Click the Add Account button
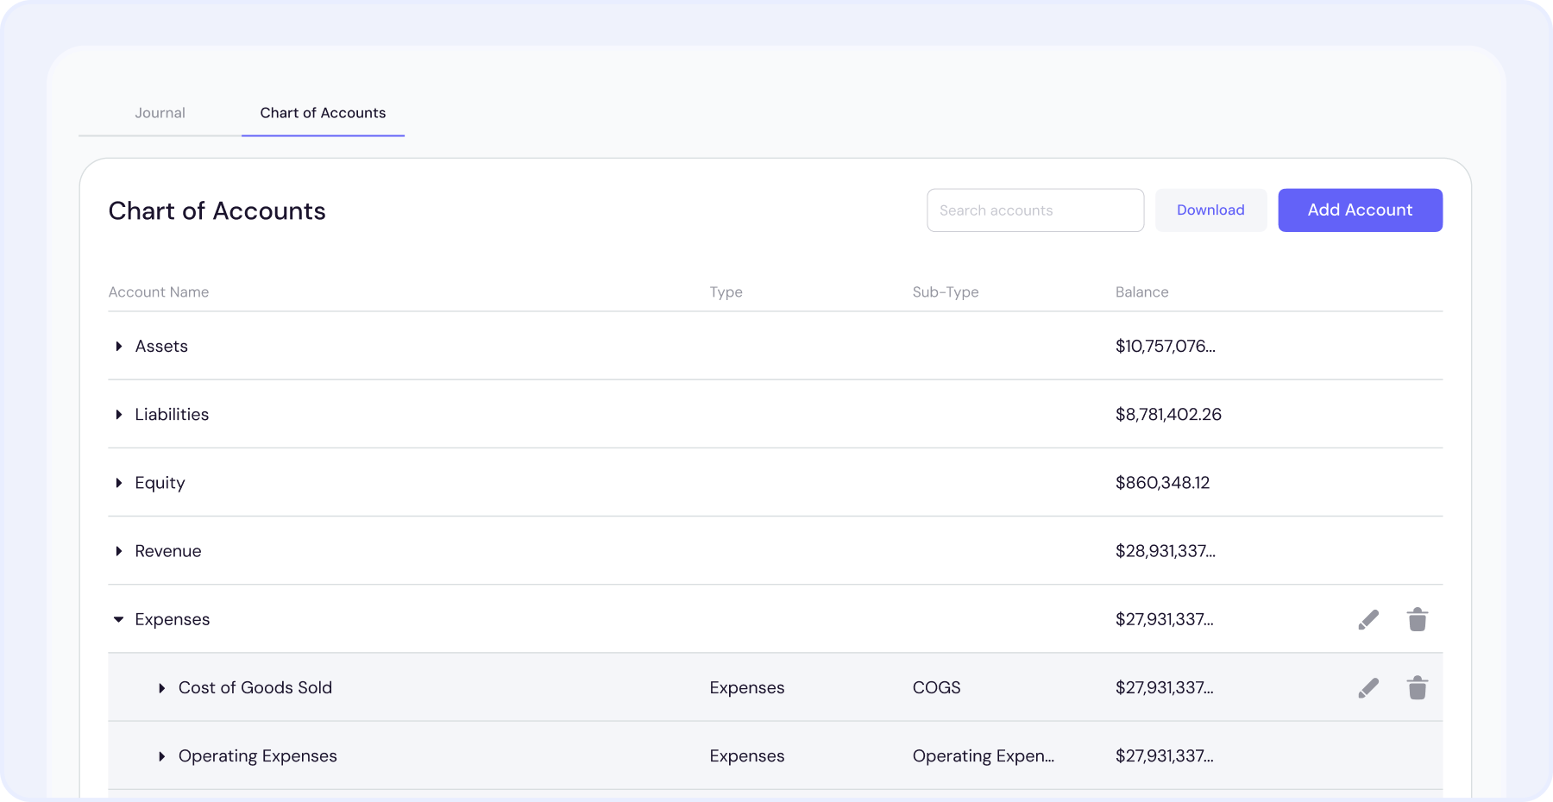Screen dimensions: 1553x802 [1360, 210]
